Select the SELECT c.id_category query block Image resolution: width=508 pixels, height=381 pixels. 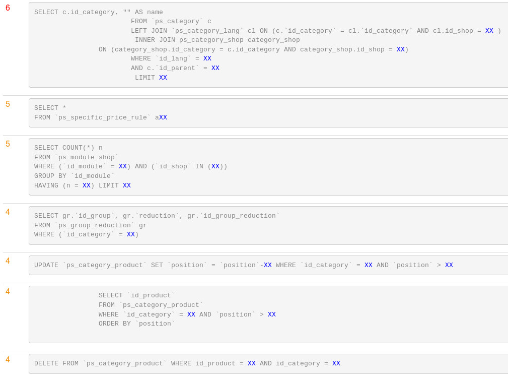(x=268, y=45)
